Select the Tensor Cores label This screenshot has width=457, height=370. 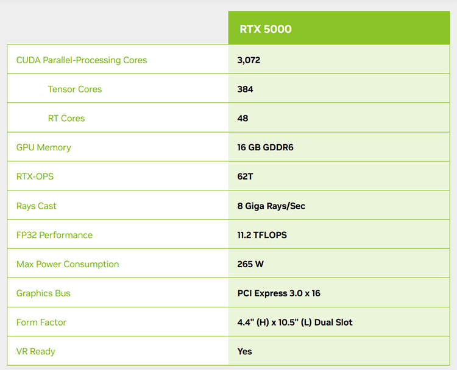click(75, 89)
